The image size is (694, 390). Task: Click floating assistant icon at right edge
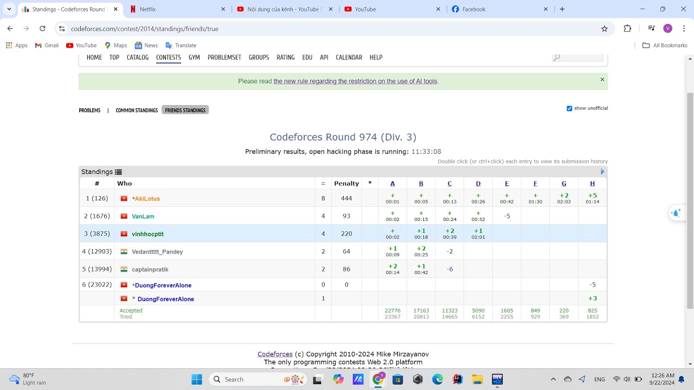click(676, 213)
